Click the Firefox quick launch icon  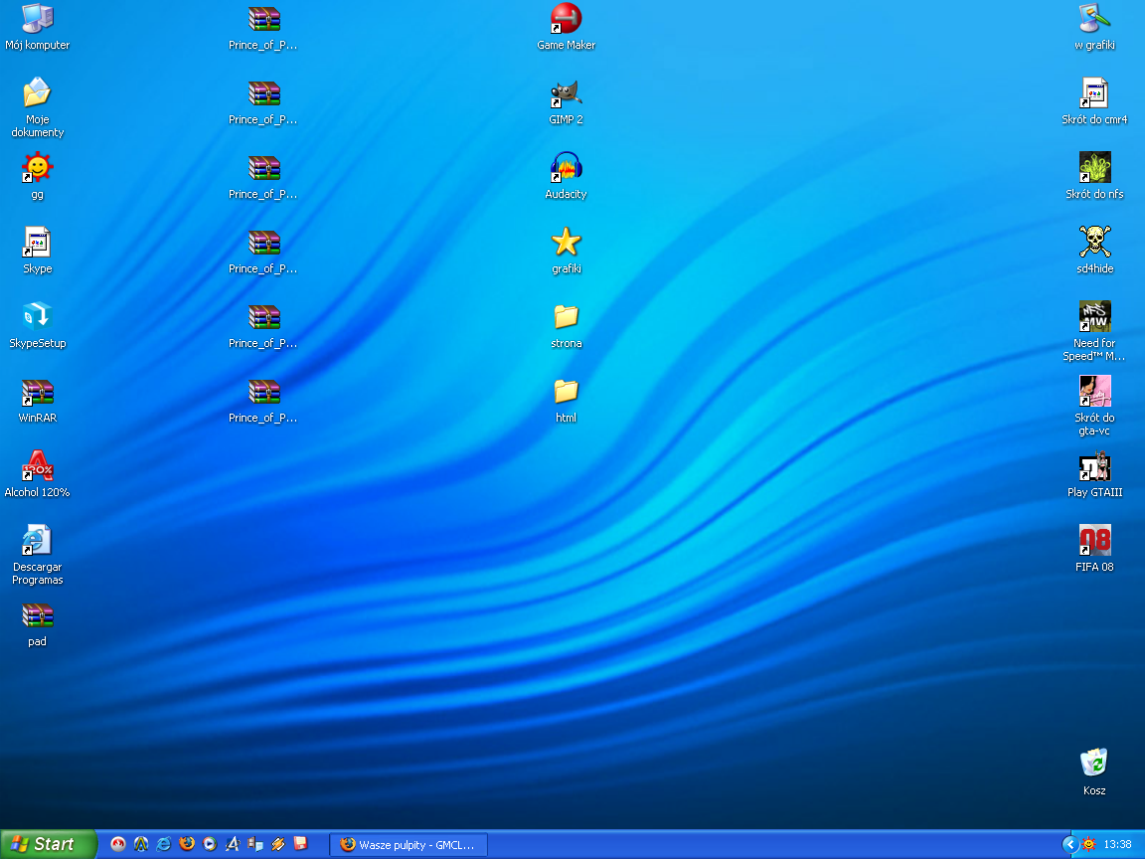187,844
